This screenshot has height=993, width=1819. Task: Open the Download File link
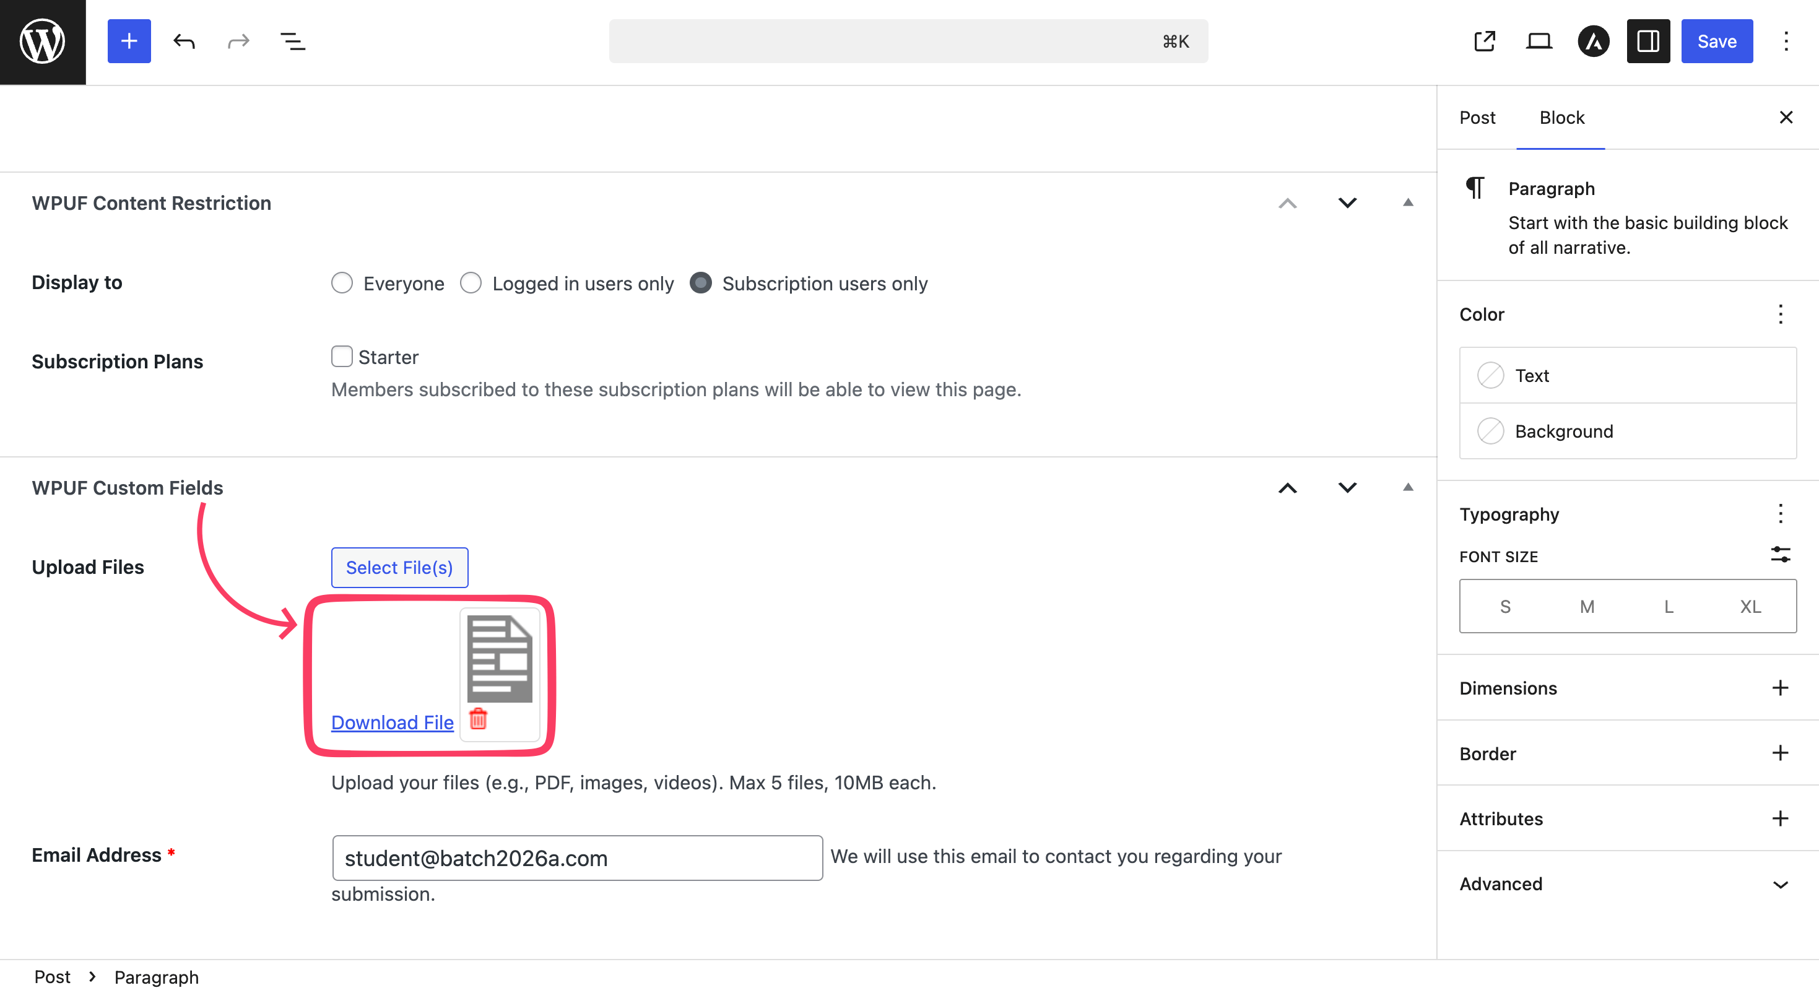pyautogui.click(x=392, y=722)
